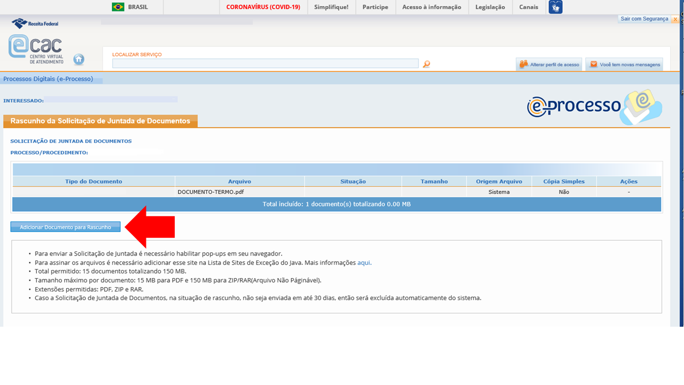Click the Ações column header
This screenshot has width=684, height=385.
tap(629, 181)
